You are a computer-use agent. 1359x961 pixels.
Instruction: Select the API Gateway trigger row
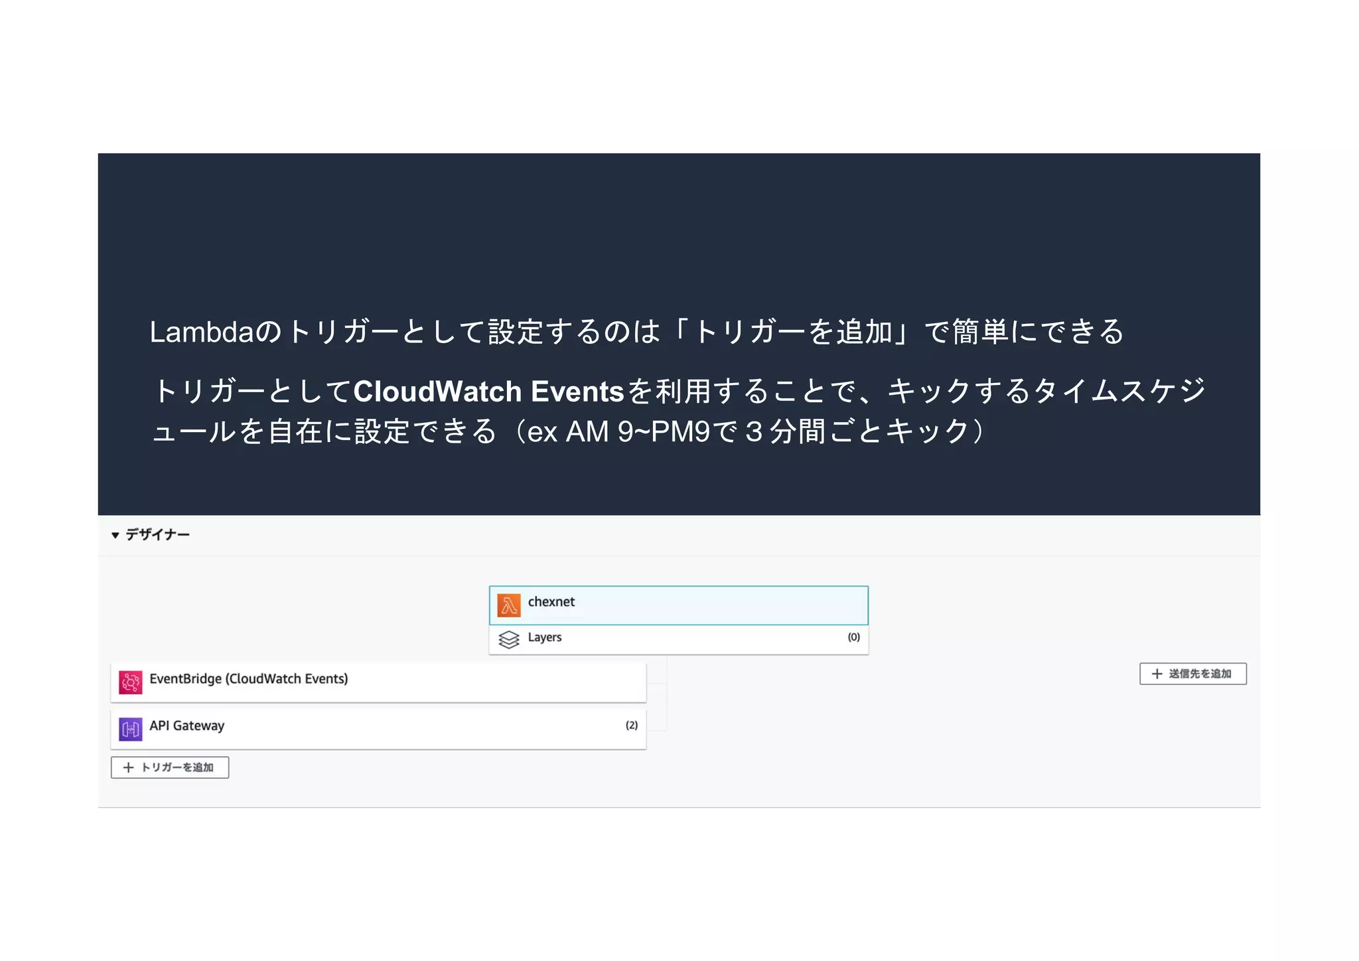click(378, 729)
